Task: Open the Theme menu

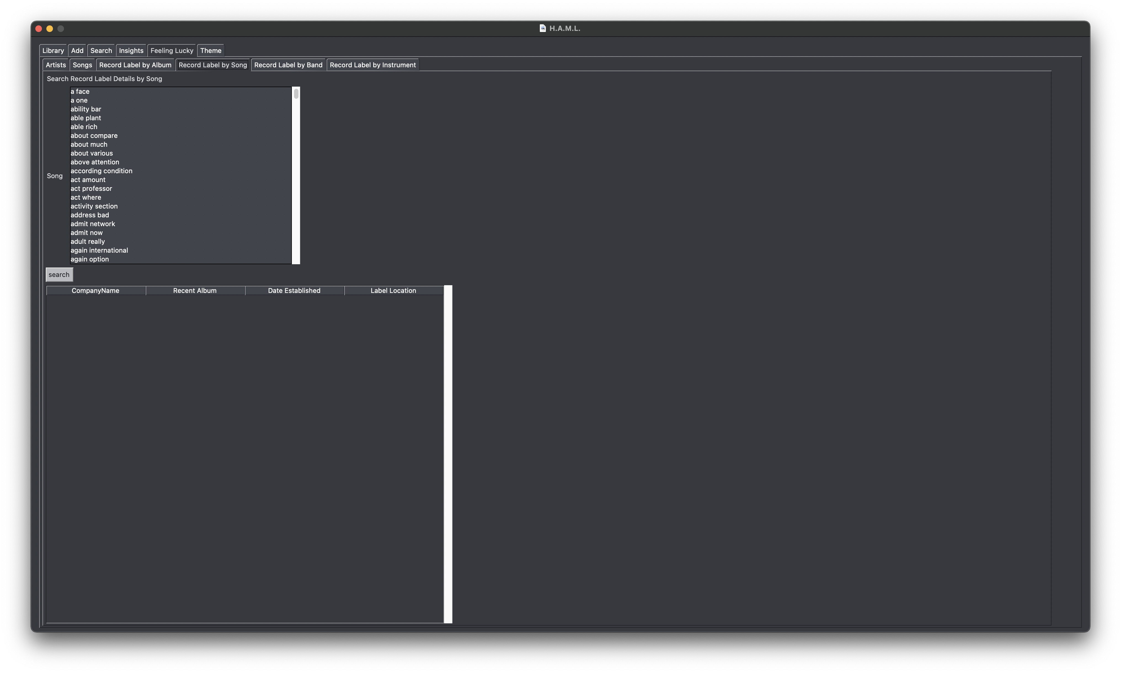Action: 210,50
